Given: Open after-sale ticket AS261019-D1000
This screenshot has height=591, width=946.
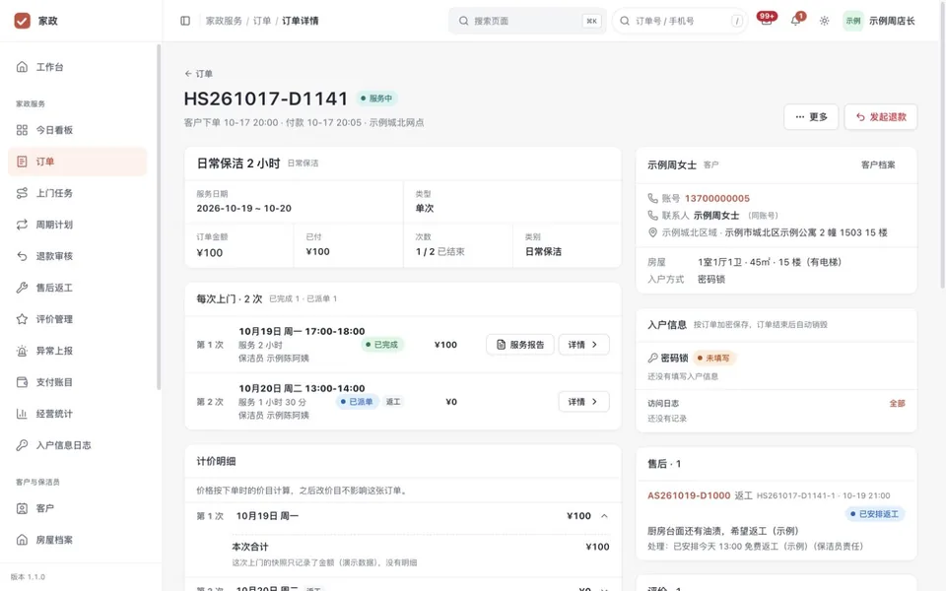Looking at the screenshot, I should (x=689, y=495).
